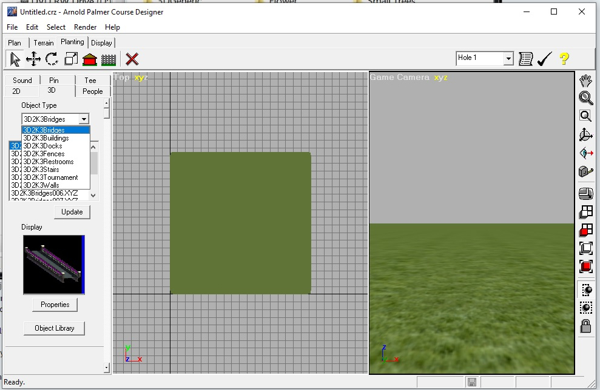Click the fence placement icon
This screenshot has width=600, height=390.
click(109, 59)
